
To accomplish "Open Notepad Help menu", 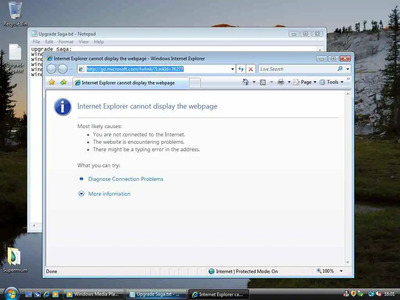I will pyautogui.click(x=99, y=41).
